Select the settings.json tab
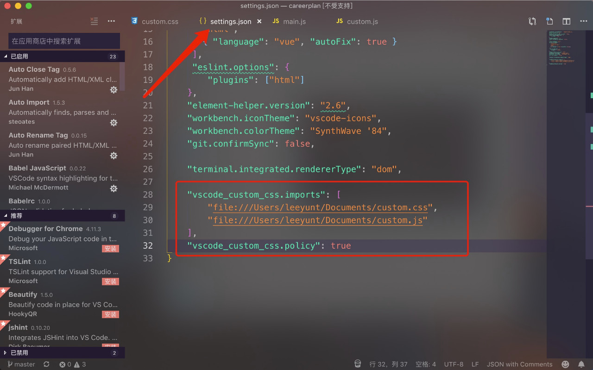 (x=230, y=21)
